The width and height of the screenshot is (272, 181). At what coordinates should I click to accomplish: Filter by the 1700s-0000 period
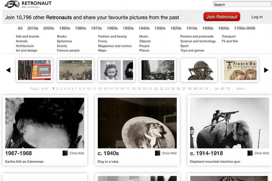coord(244,28)
